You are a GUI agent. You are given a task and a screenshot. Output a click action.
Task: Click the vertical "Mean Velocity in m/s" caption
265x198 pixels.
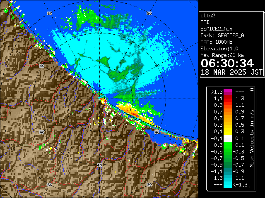tap(252, 139)
